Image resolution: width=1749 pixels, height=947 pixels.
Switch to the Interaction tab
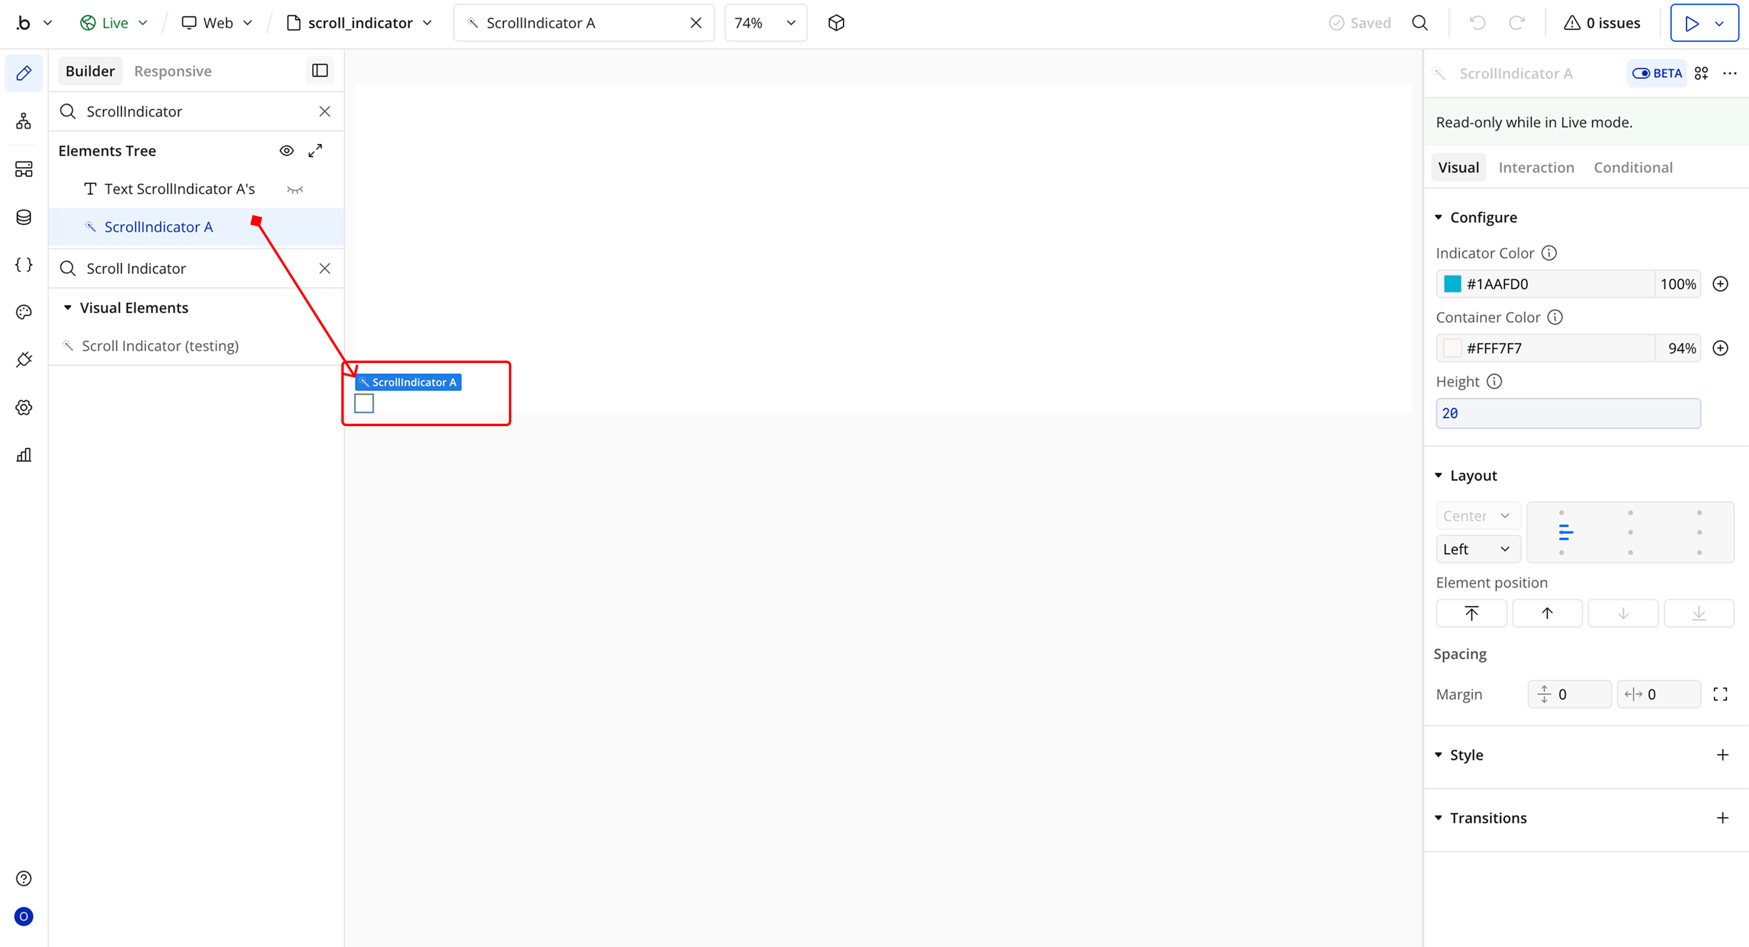coord(1536,168)
